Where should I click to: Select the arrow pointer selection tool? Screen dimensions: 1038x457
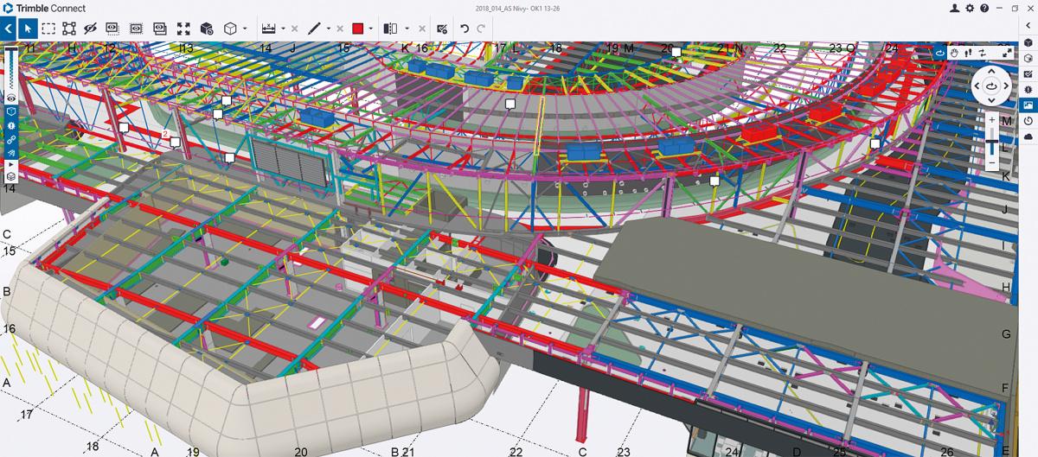click(x=28, y=29)
